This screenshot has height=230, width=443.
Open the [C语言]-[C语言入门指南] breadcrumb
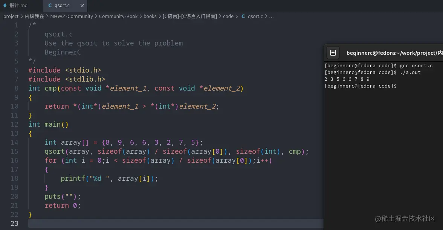click(x=190, y=17)
